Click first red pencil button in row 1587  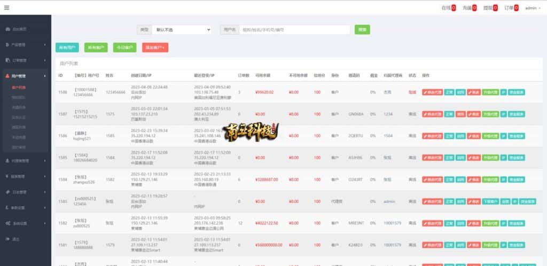click(x=432, y=114)
